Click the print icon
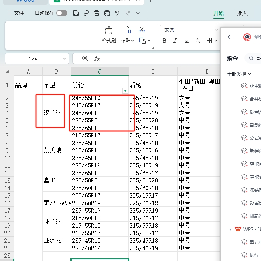Viewport: 261px width, 261px height. tap(97, 13)
